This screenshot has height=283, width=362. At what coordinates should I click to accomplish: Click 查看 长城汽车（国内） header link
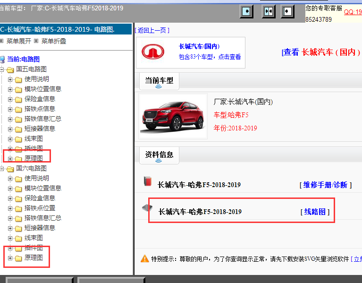click(x=321, y=52)
